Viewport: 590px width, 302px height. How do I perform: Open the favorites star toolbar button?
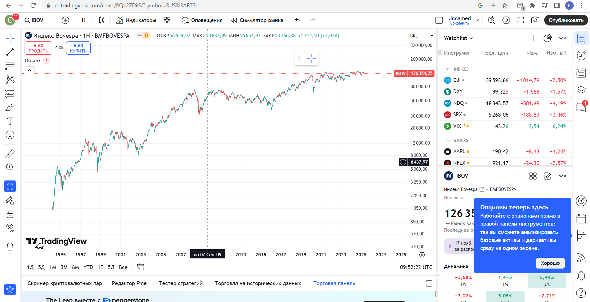pyautogui.click(x=10, y=289)
